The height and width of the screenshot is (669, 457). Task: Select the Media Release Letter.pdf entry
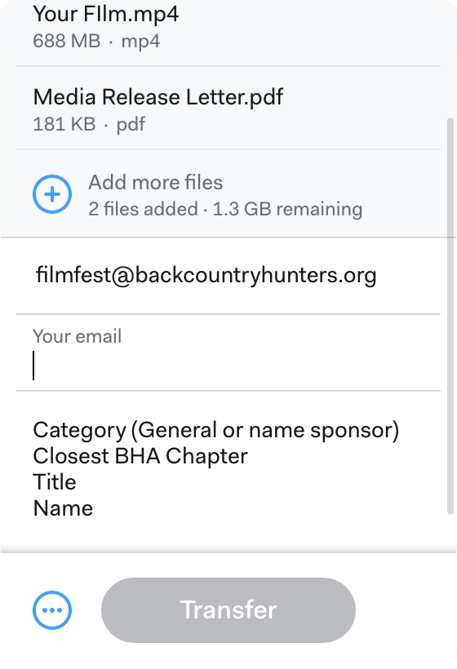(x=228, y=109)
